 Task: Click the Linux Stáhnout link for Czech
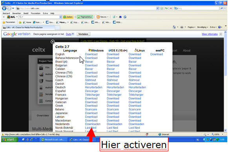point(134,80)
